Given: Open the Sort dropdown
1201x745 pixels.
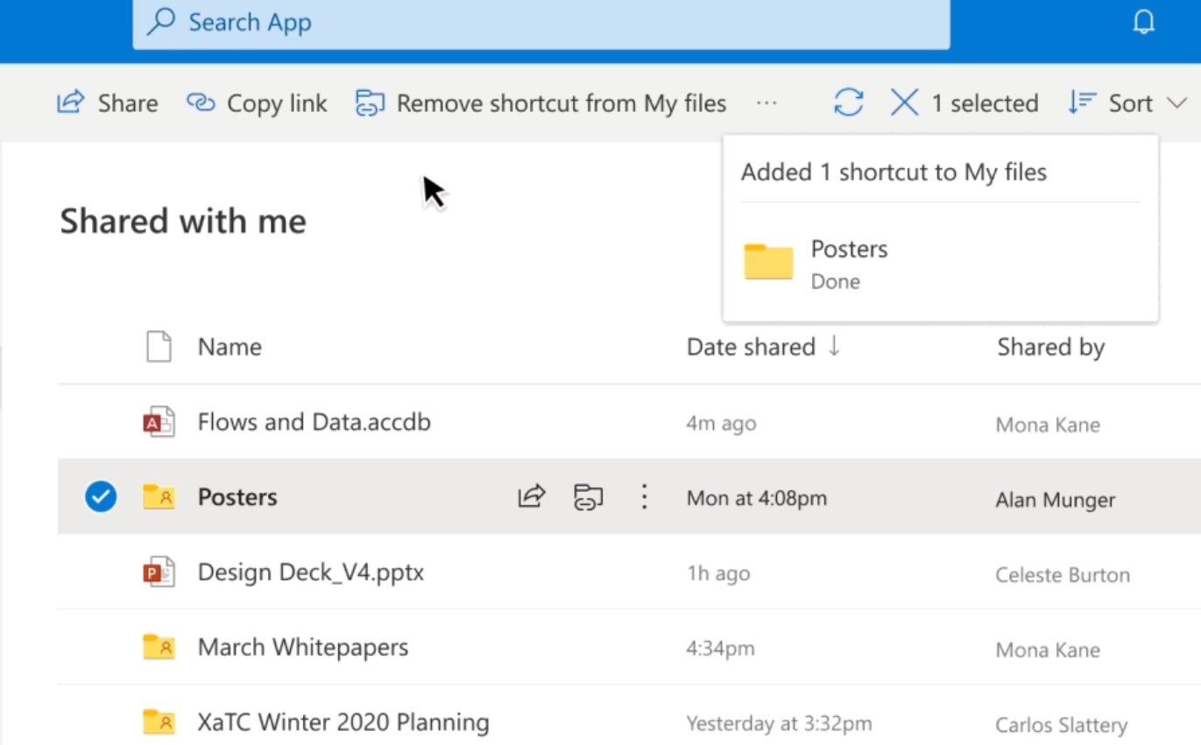Looking at the screenshot, I should [1127, 103].
